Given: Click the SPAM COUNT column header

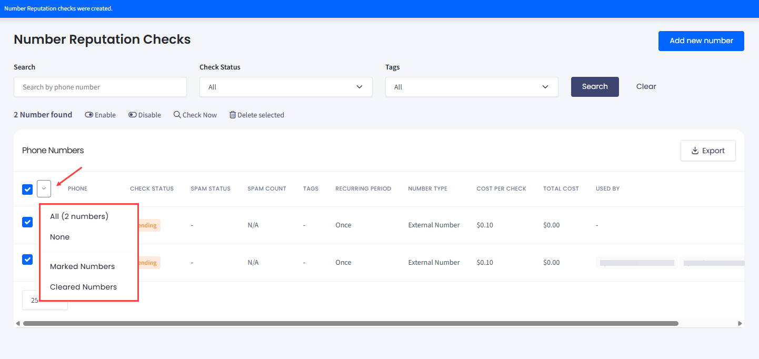Looking at the screenshot, I should click(x=267, y=188).
